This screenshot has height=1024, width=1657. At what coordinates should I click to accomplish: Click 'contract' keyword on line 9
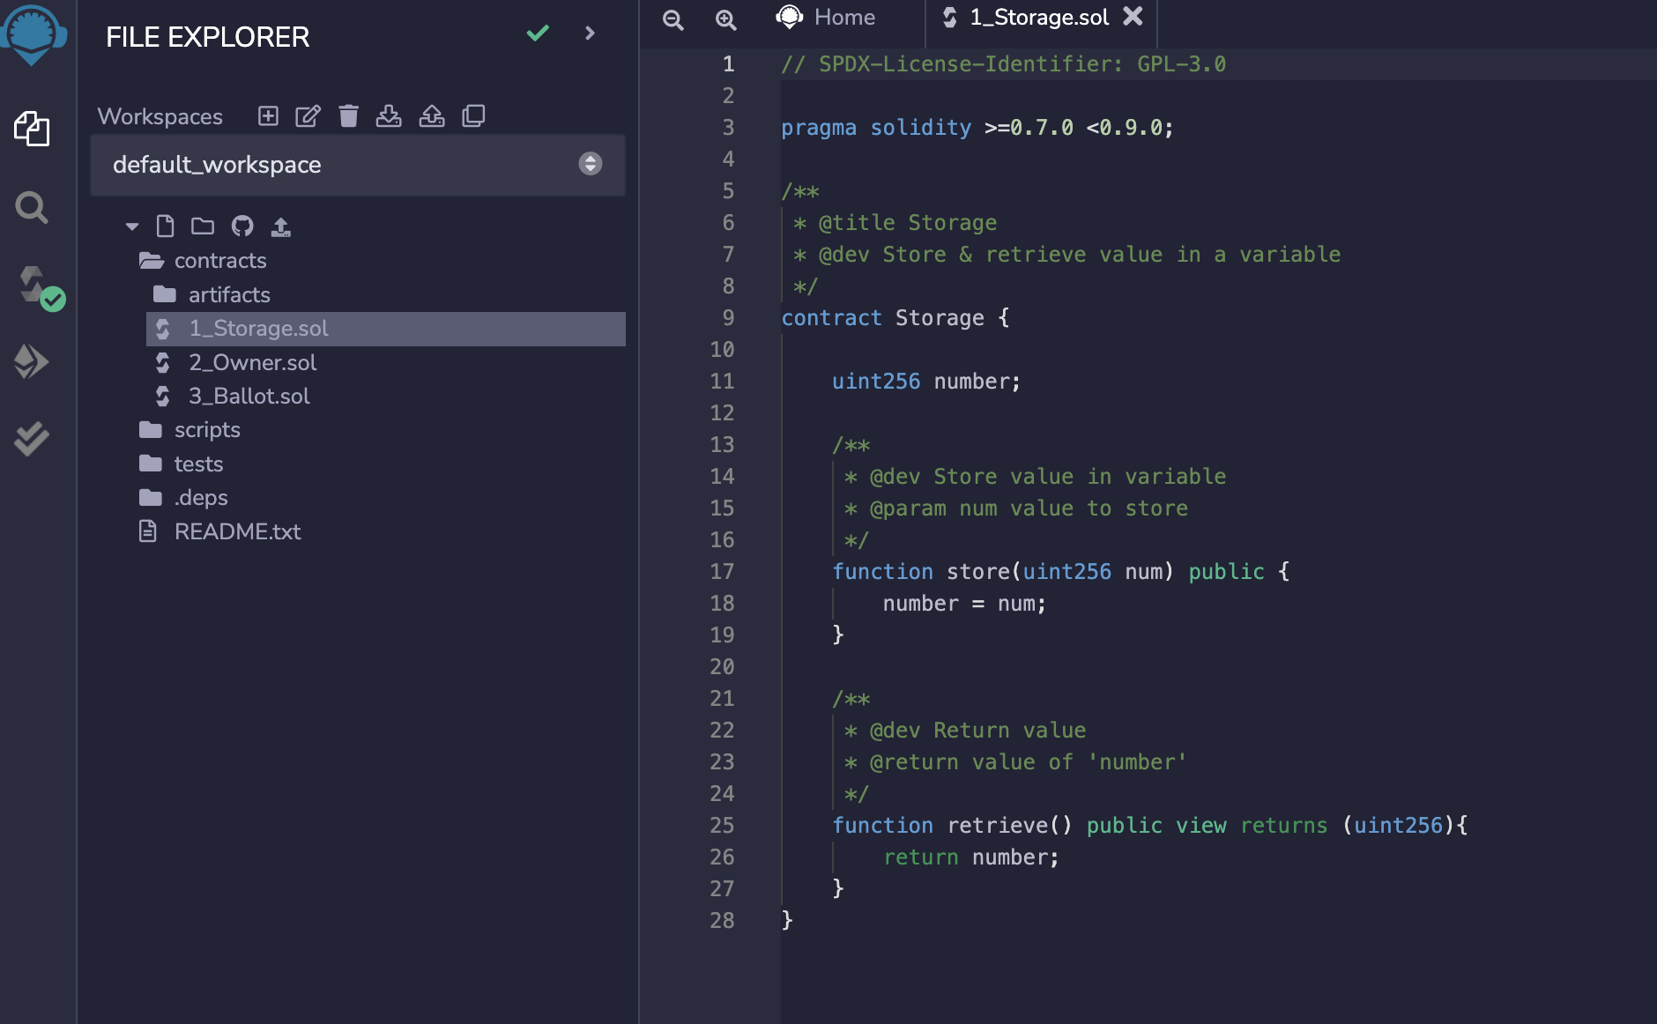click(x=831, y=318)
